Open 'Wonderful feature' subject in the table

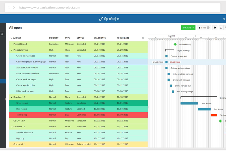click(x=24, y=133)
